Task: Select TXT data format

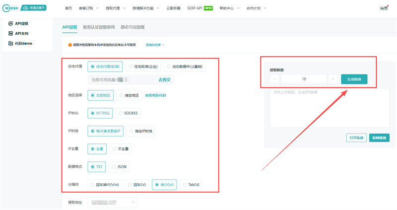Action: point(96,167)
